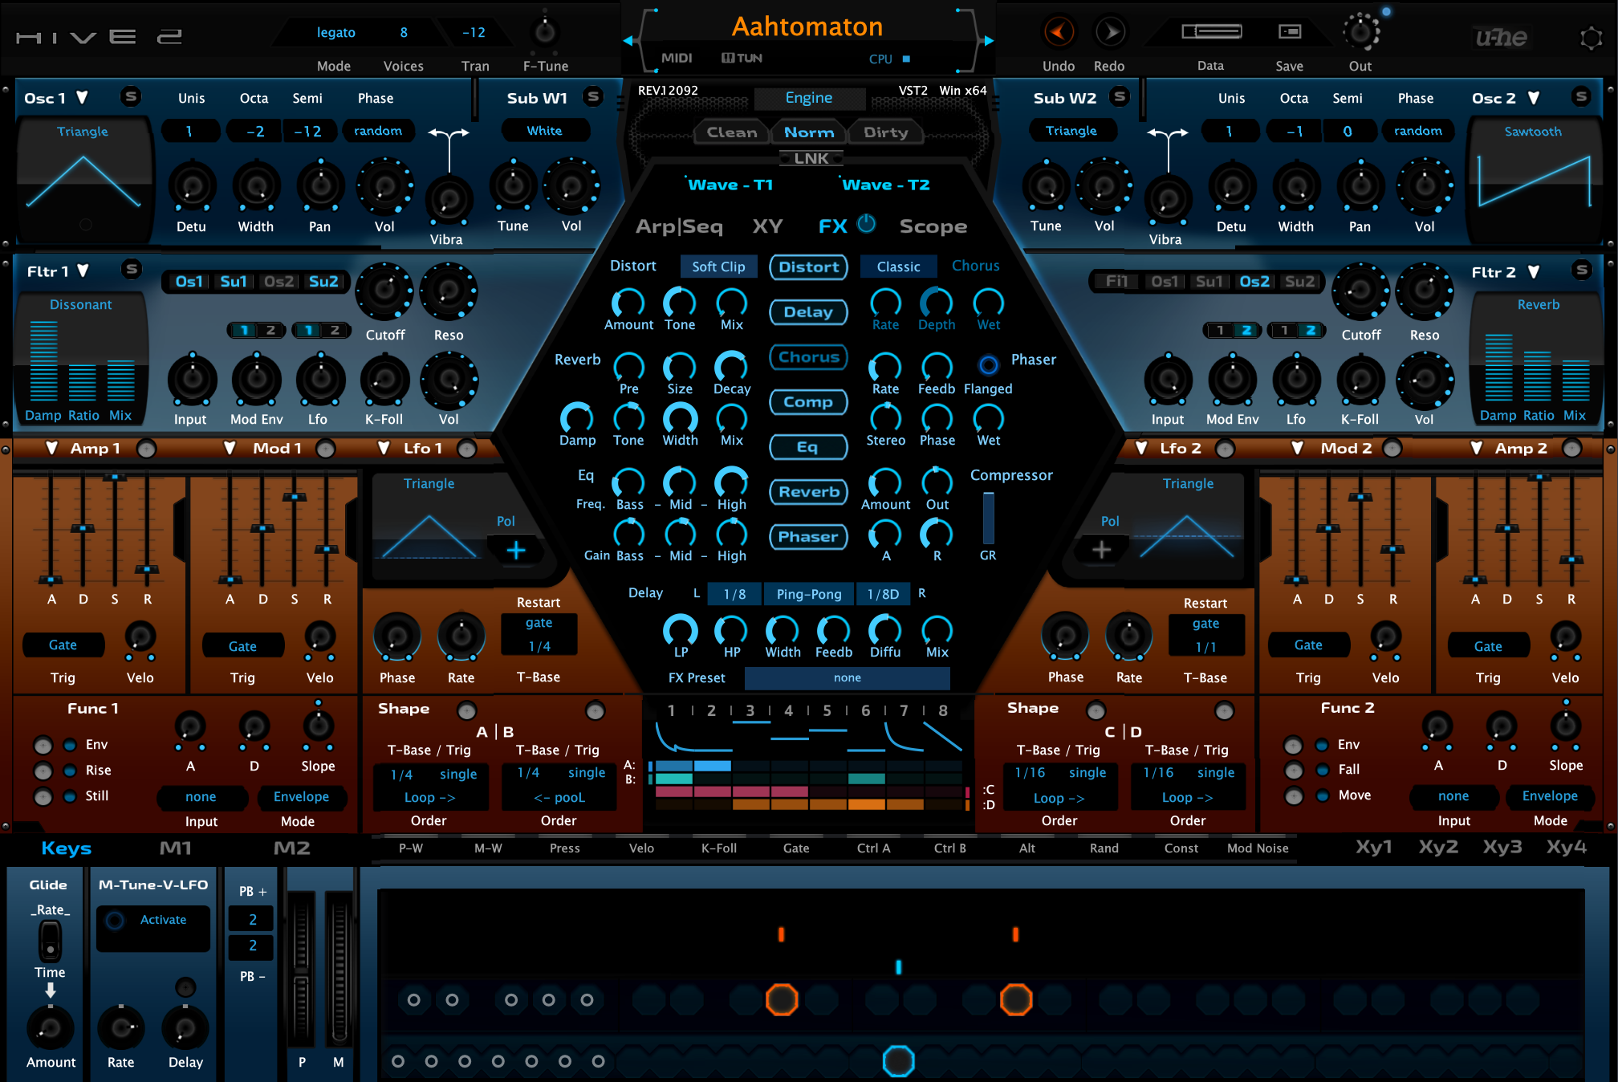Open the M1 modulation matrix tab
Image resolution: width=1618 pixels, height=1082 pixels.
[176, 848]
